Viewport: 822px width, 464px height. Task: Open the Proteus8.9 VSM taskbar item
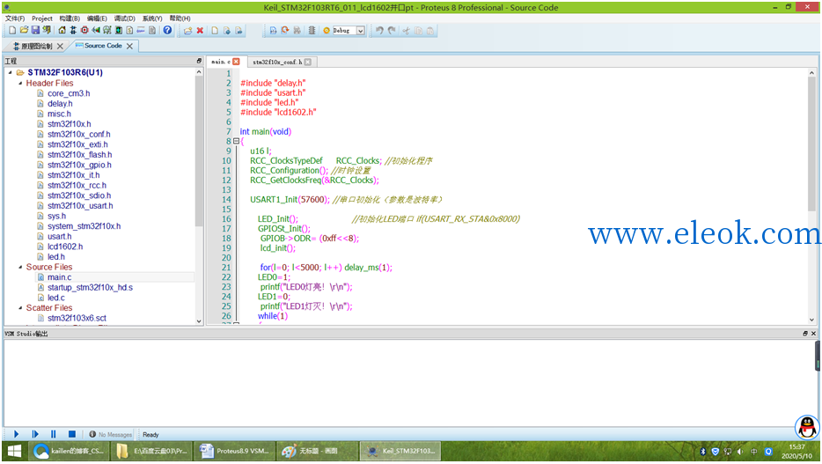(x=235, y=451)
